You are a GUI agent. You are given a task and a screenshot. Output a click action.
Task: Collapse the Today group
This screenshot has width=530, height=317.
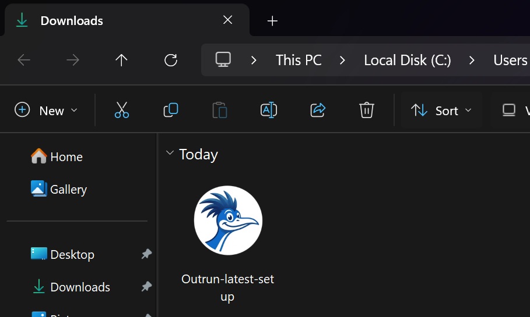coord(170,153)
